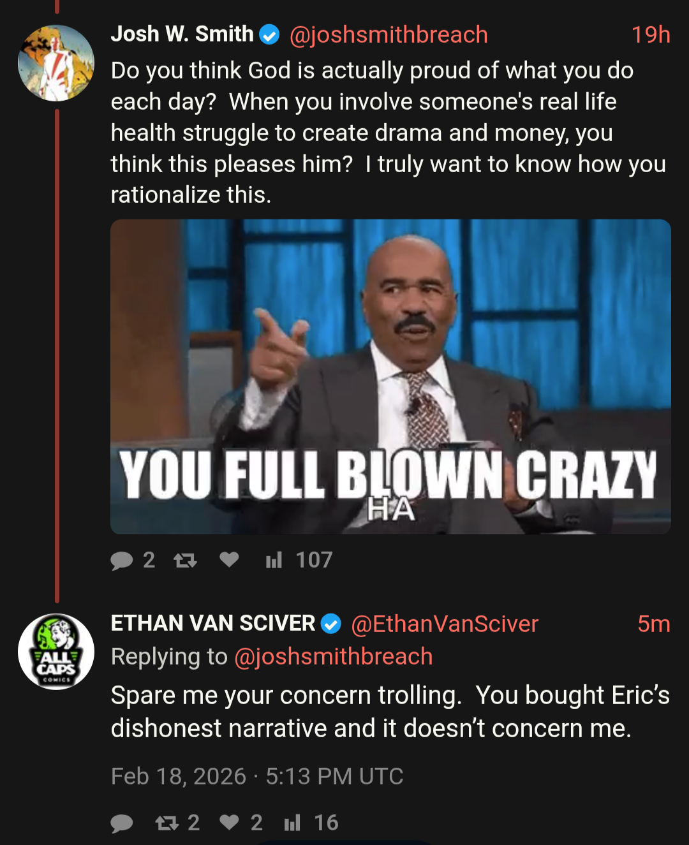Like Josh W. Smith's post with the heart icon
This screenshot has height=845, width=689.
coord(229,559)
